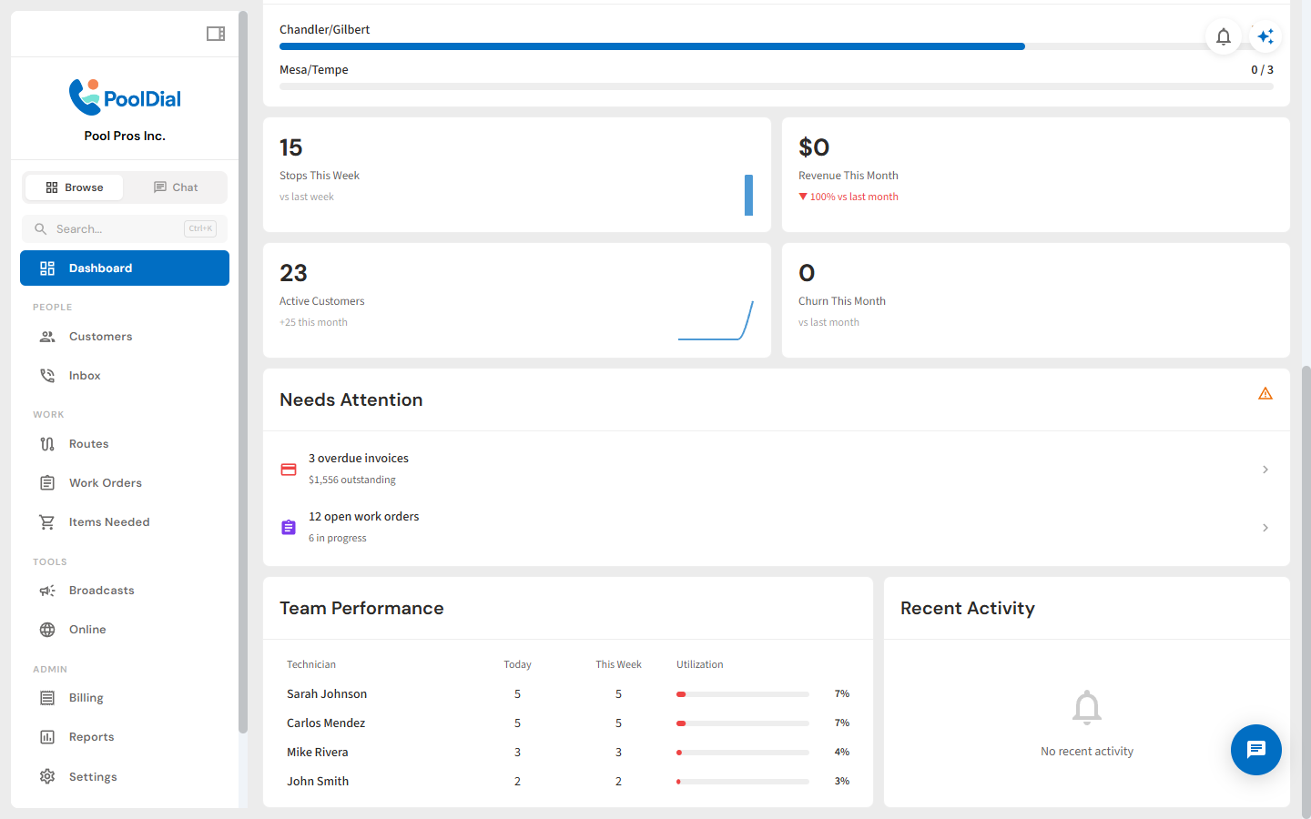Screen dimensions: 1311x819
Task: Click the Items Needed cart icon
Action: coord(47,522)
